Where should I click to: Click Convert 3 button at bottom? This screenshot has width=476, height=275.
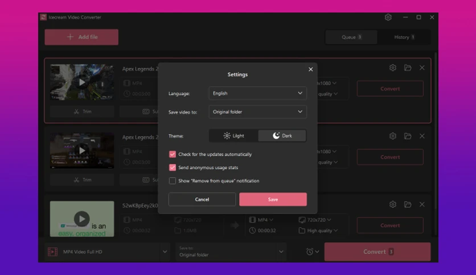(377, 252)
